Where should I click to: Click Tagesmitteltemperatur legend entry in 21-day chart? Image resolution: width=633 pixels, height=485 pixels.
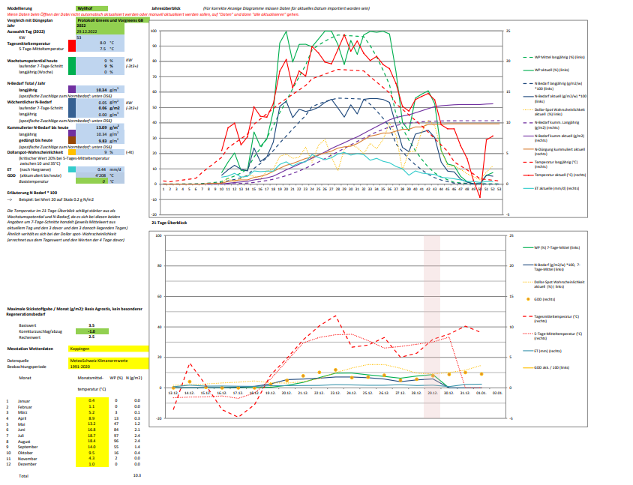click(551, 319)
